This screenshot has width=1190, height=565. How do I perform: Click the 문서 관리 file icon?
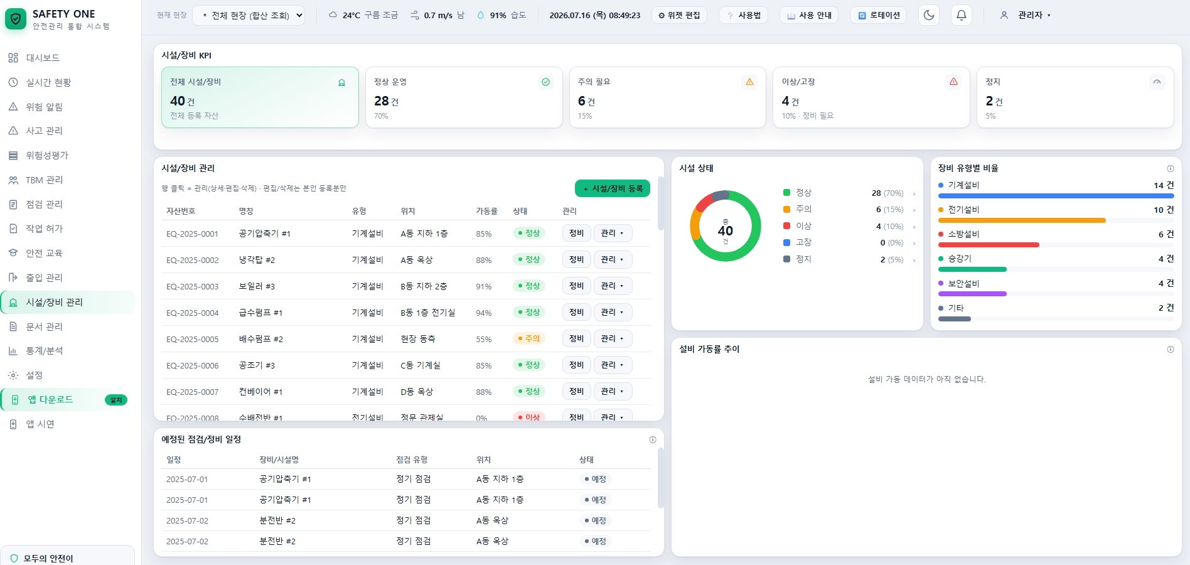click(13, 326)
